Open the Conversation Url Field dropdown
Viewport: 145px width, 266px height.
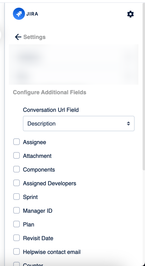[79, 123]
